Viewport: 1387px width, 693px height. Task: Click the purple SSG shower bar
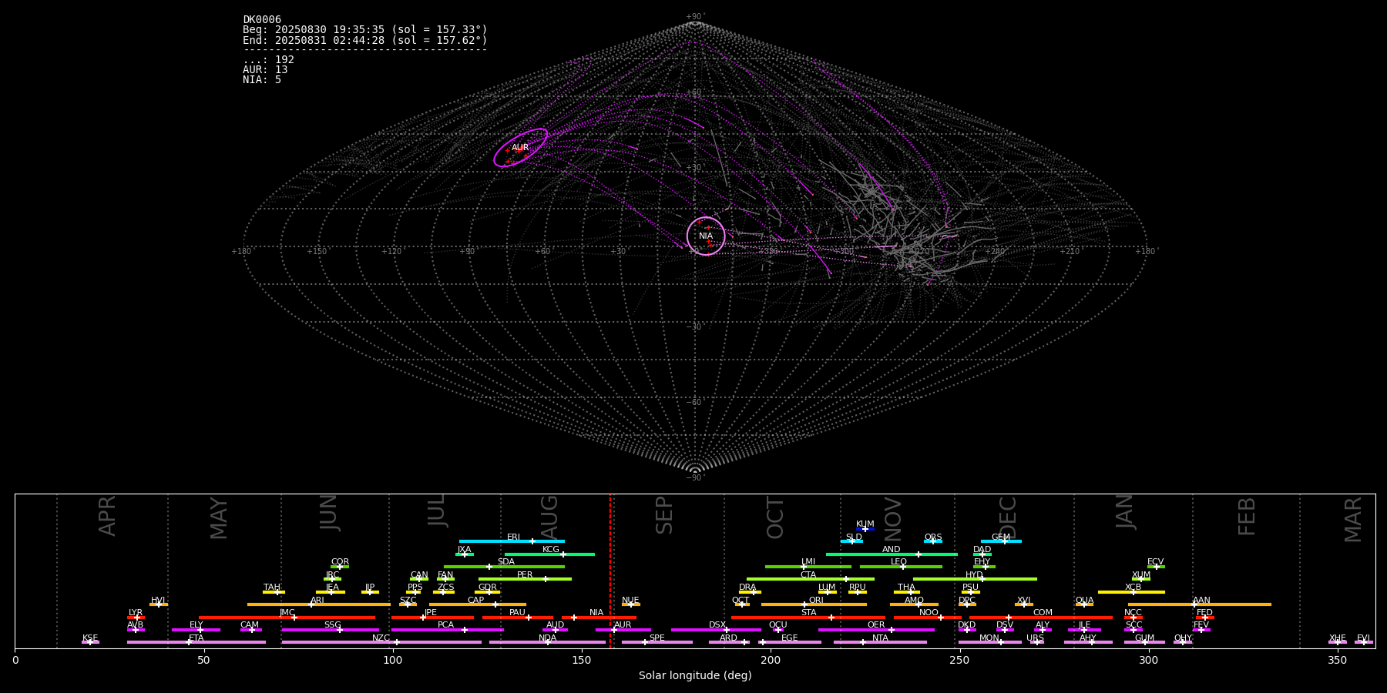coord(330,630)
